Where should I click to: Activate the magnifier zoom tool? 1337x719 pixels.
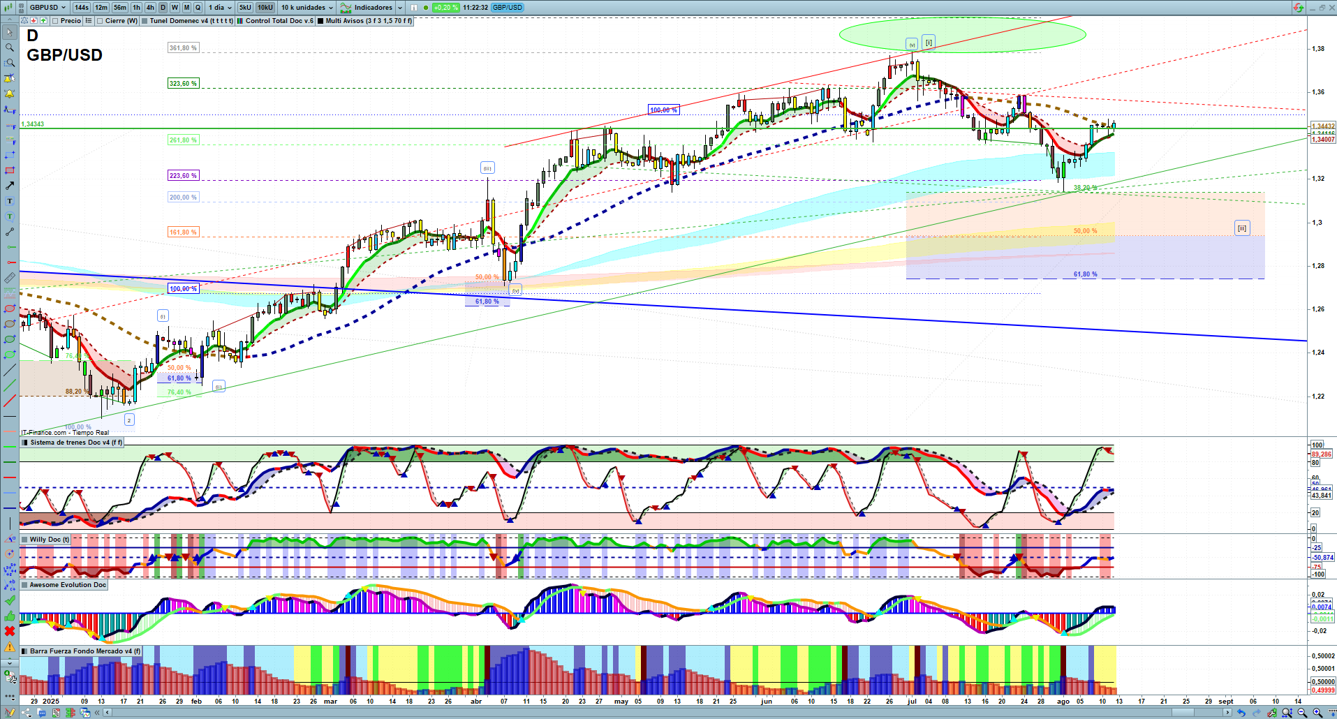click(x=10, y=47)
